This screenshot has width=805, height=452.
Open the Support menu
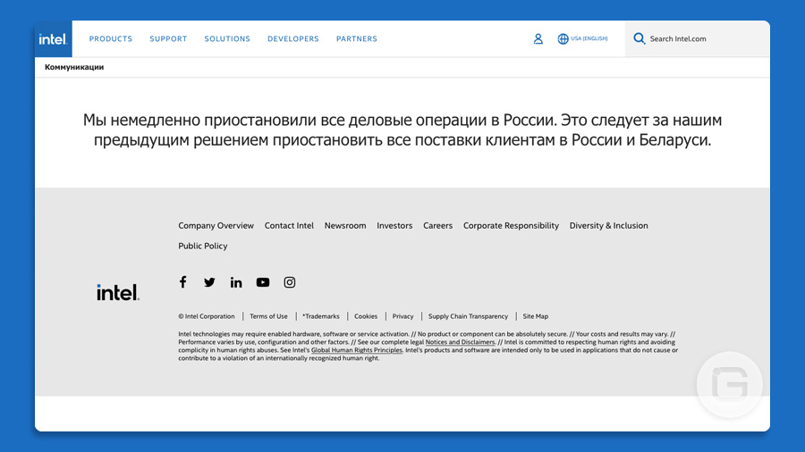tap(168, 39)
